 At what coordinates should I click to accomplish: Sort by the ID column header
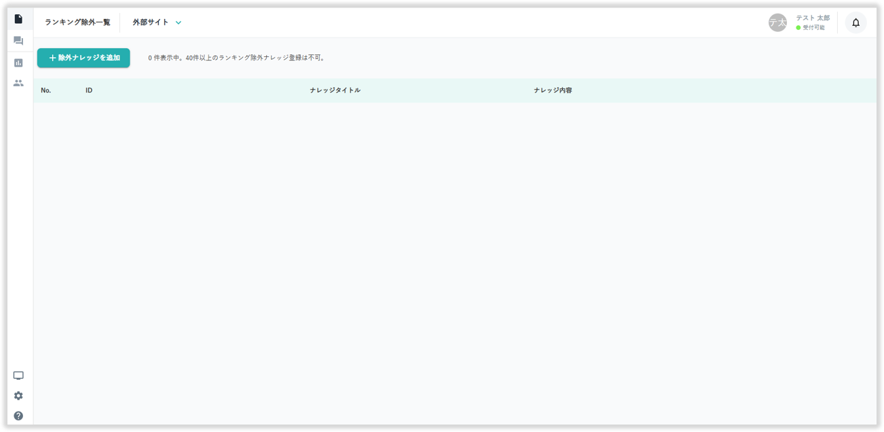point(89,90)
